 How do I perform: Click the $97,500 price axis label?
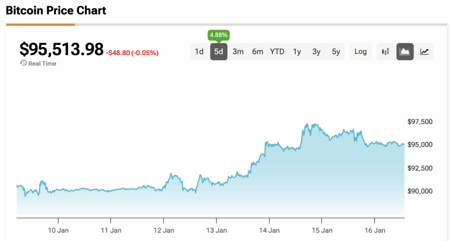[x=420, y=121]
